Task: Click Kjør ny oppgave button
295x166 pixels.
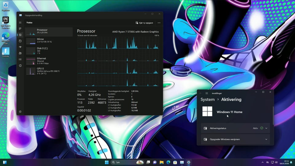Action: [144, 23]
